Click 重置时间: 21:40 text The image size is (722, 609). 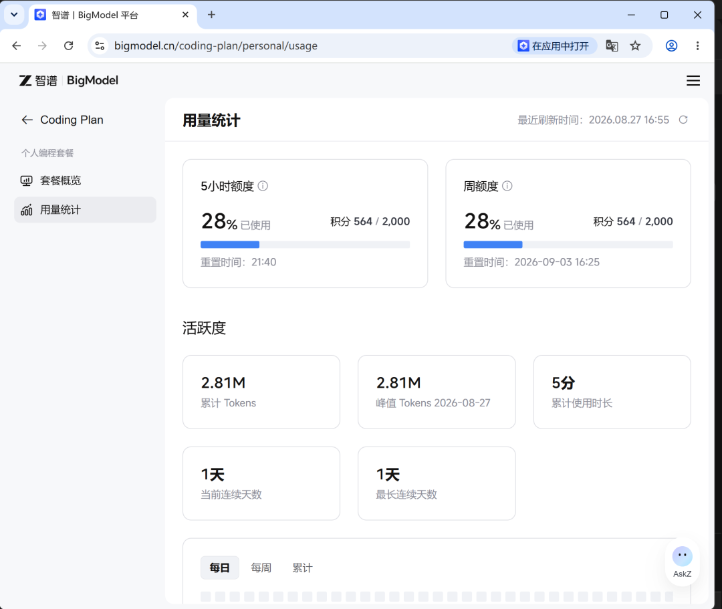pyautogui.click(x=238, y=262)
